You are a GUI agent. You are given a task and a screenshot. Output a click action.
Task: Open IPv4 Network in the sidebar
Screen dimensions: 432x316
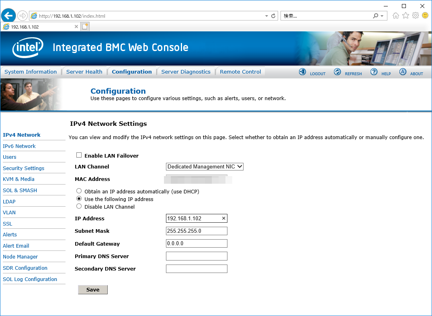tap(21, 135)
